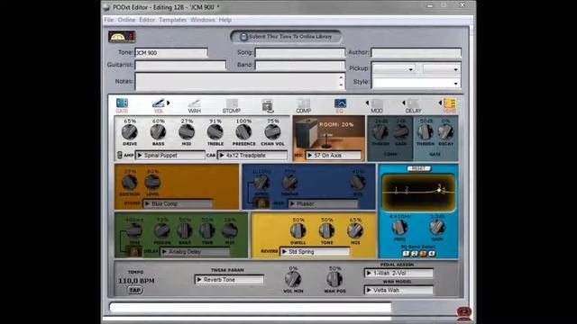Click the arrow left of VERB icon
Image resolution: width=577 pixels, height=324 pixels.
click(440, 103)
